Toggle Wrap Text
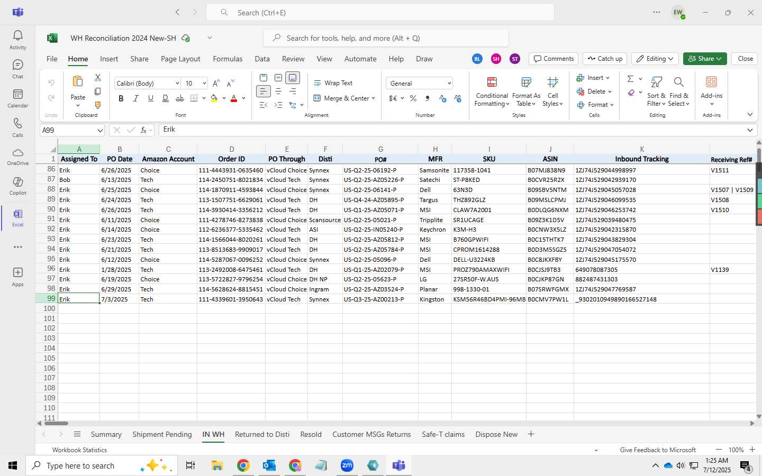The height and width of the screenshot is (476, 762). [333, 83]
